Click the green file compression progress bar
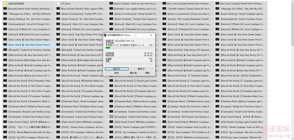 click(129, 48)
